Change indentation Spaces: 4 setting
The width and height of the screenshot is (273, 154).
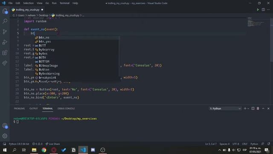pyautogui.click(x=224, y=144)
